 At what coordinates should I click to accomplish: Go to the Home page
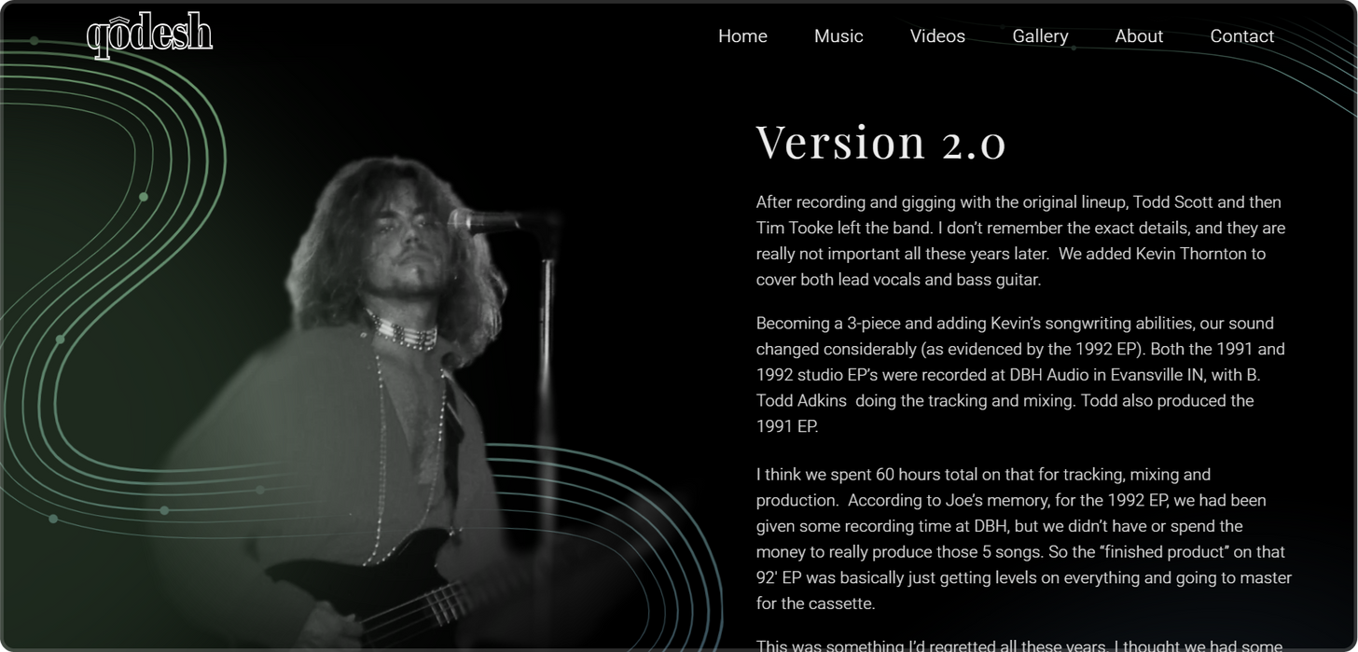tap(742, 36)
